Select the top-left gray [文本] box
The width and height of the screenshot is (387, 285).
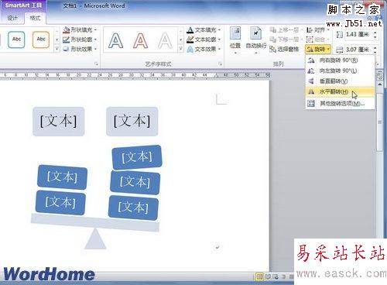pyautogui.click(x=59, y=122)
